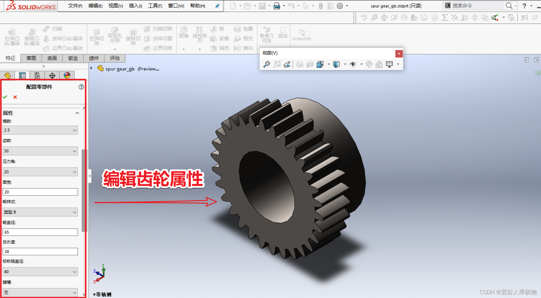Open the 编辑(E) menu
Viewport: 541px width, 298px height.
point(95,6)
